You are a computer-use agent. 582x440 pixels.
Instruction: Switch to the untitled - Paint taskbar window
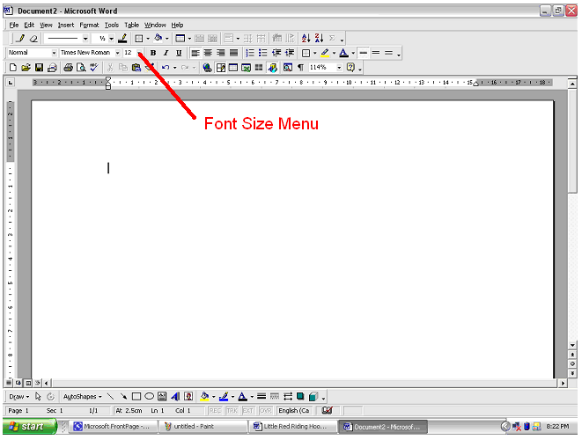point(210,427)
